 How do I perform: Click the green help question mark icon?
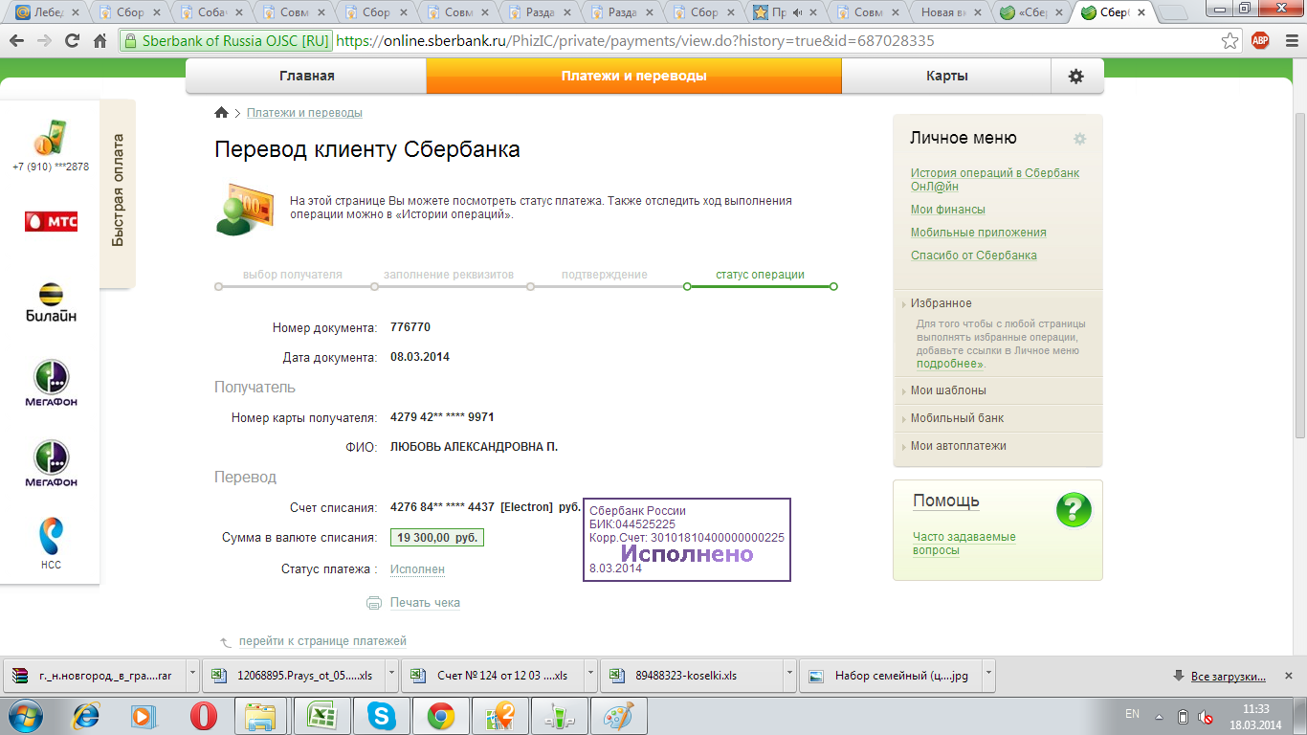(x=1074, y=510)
